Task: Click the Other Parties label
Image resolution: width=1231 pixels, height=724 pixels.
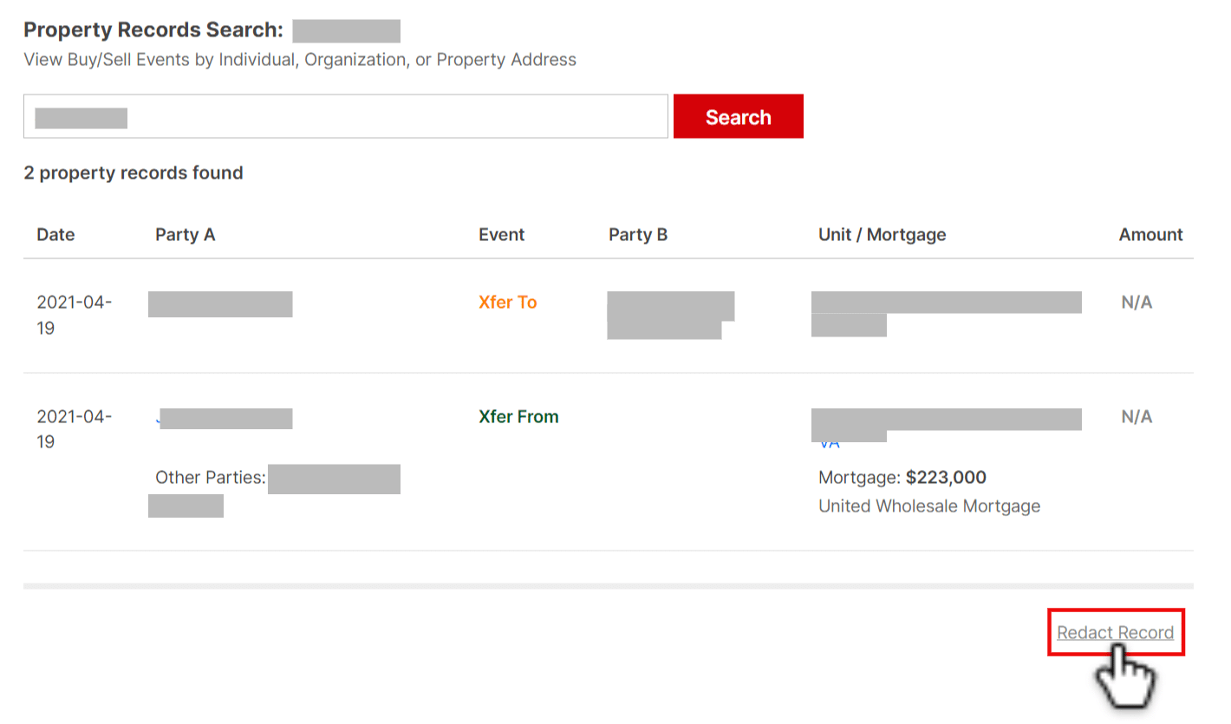Action: pos(210,477)
